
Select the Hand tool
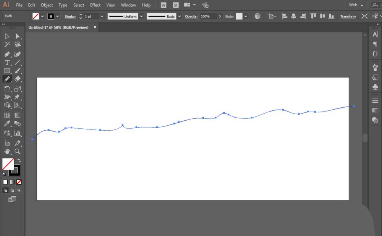(x=7, y=152)
